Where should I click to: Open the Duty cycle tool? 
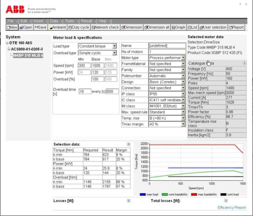79,27
